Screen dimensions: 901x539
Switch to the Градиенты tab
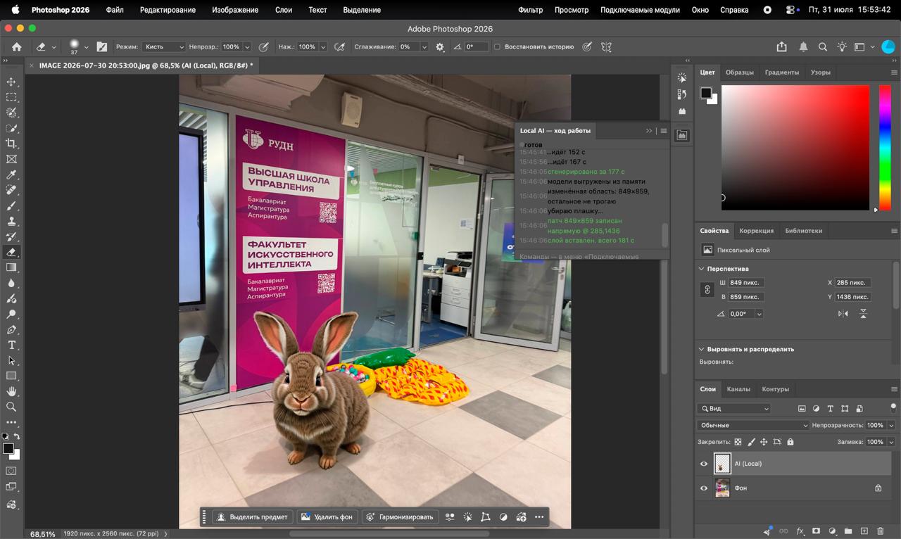pos(782,72)
